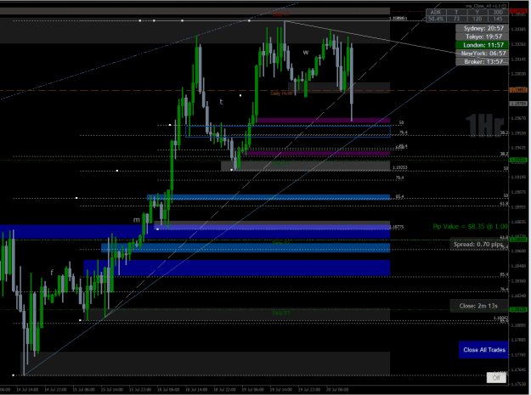Toggle the Off button near bottom-right

(x=496, y=378)
